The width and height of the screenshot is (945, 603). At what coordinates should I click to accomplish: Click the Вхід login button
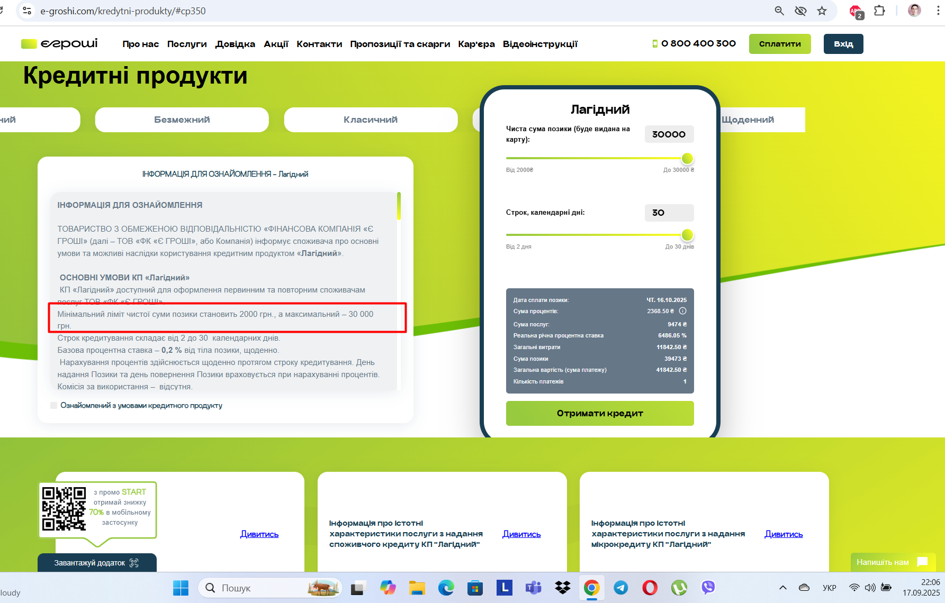(x=843, y=44)
